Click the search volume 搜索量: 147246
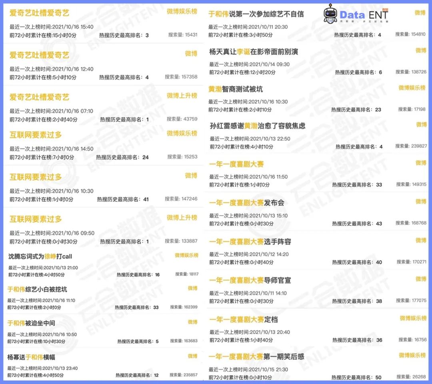Viewport: 432px width, 384px height. (181, 199)
